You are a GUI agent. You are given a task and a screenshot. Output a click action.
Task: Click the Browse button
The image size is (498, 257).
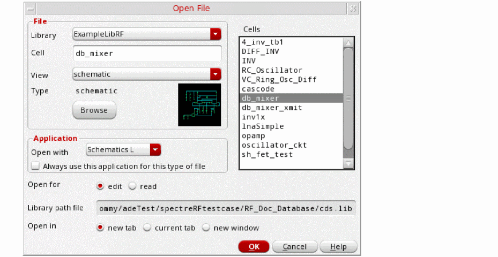click(x=94, y=111)
